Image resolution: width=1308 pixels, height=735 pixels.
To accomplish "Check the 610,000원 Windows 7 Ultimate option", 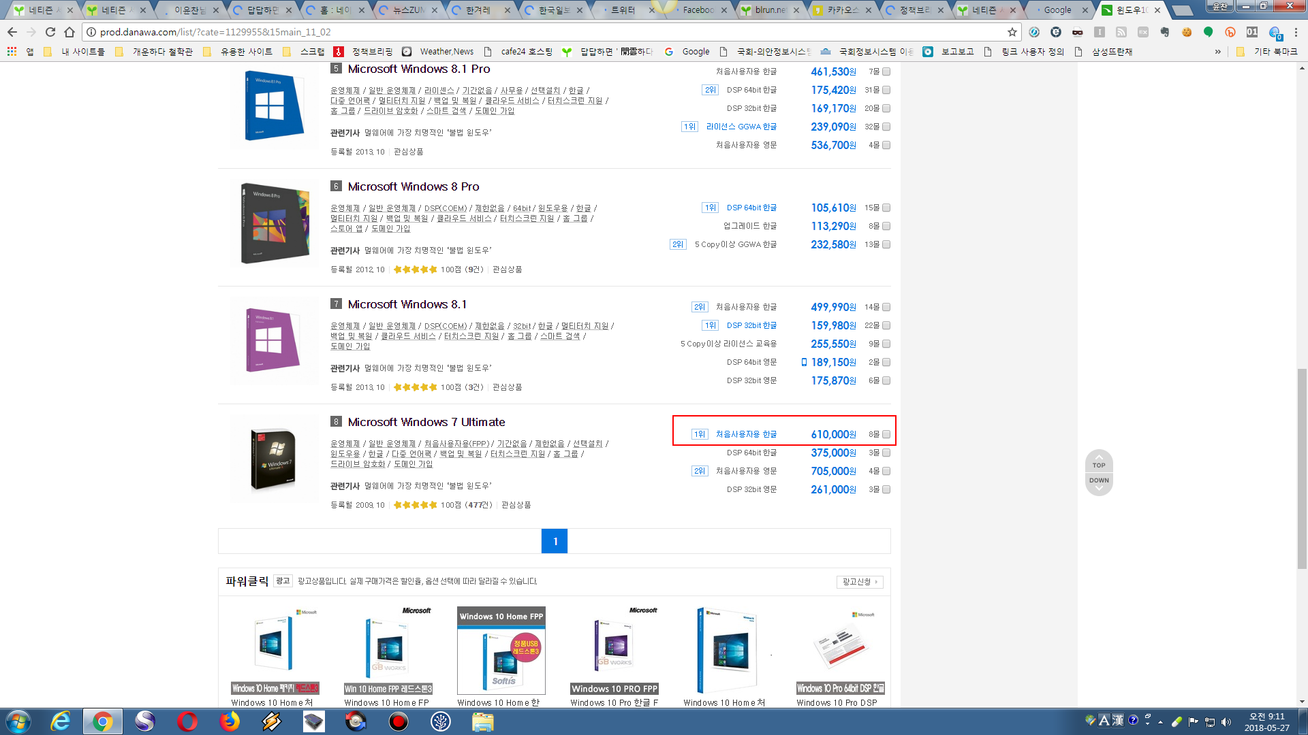I will coord(886,434).
